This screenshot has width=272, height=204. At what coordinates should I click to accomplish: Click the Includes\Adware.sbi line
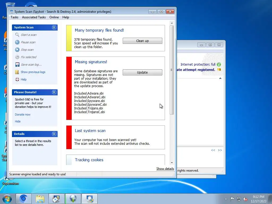(x=89, y=93)
